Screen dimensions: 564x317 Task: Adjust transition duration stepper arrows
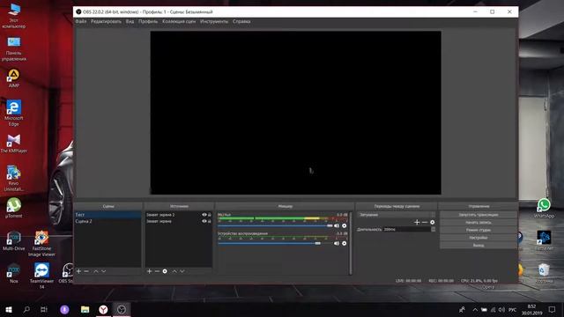click(433, 229)
